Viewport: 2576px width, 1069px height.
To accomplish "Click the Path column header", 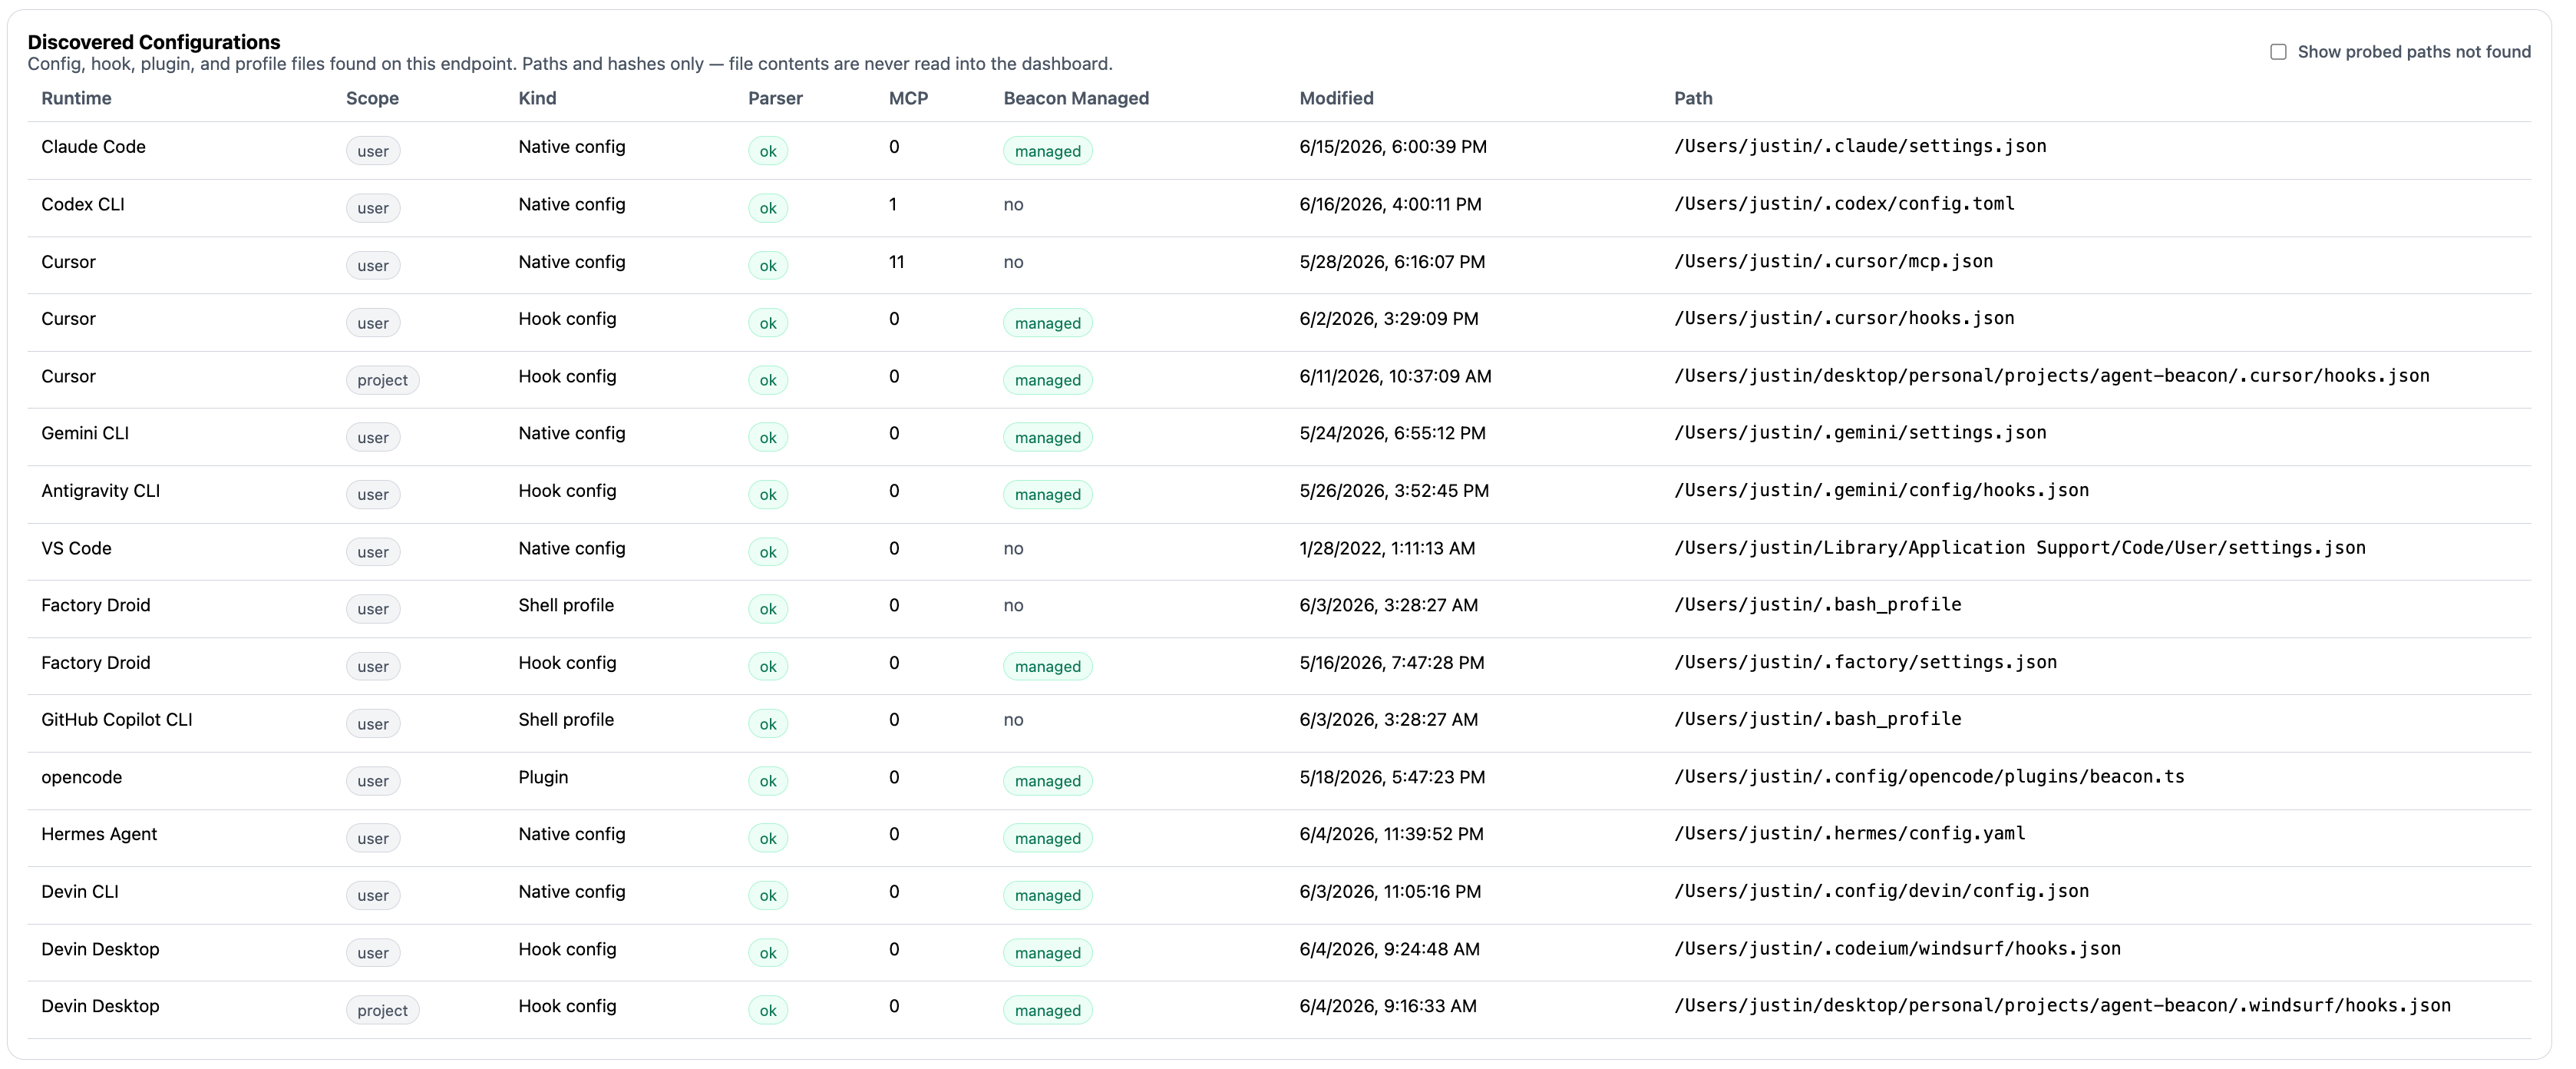I will pos(1693,98).
